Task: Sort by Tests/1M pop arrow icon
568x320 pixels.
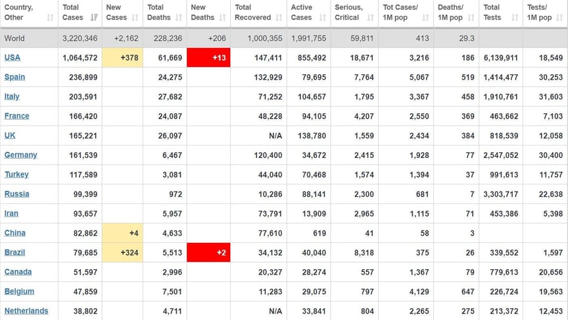Action: [559, 18]
